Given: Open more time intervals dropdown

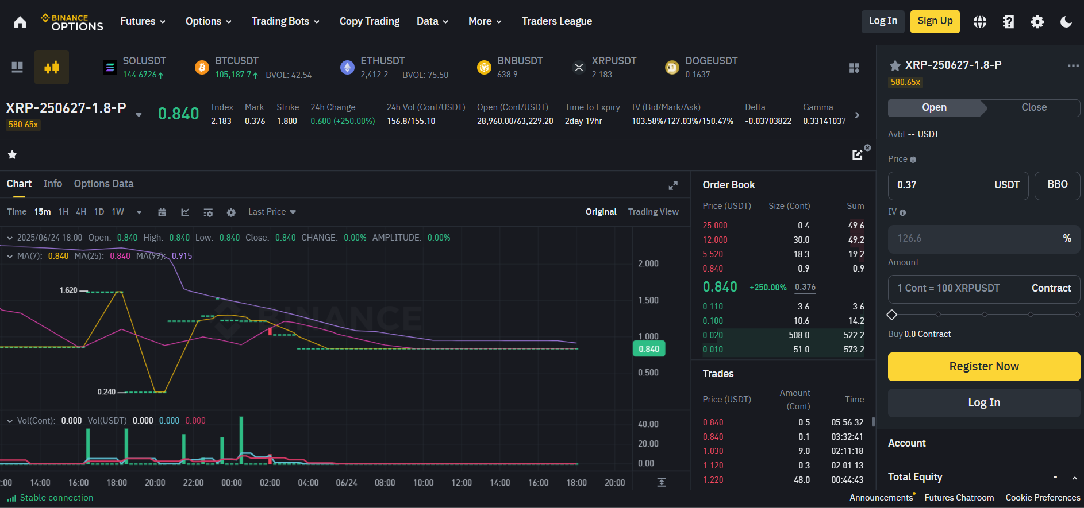Looking at the screenshot, I should click(x=139, y=212).
